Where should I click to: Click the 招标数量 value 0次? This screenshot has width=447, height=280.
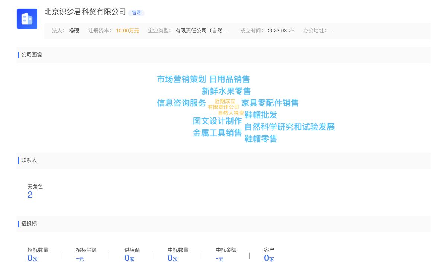click(x=33, y=258)
